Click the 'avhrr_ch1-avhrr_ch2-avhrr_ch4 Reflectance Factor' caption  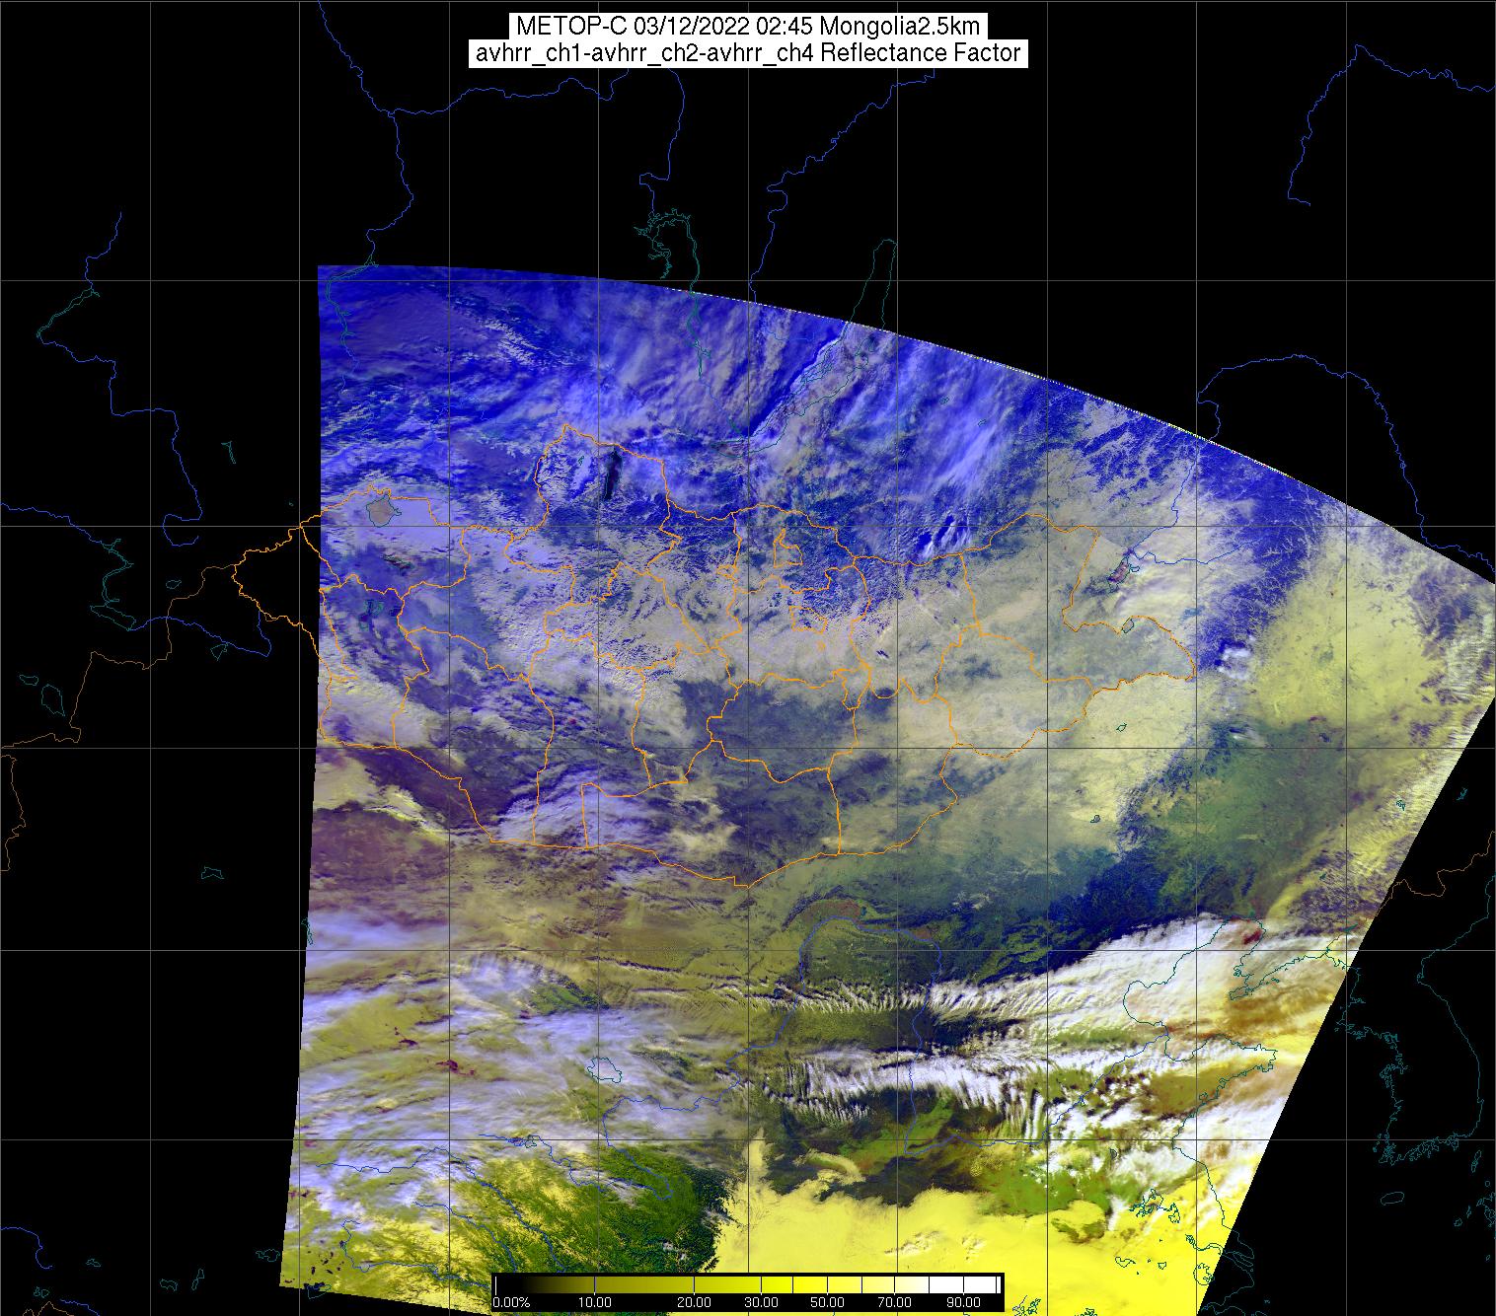click(748, 54)
